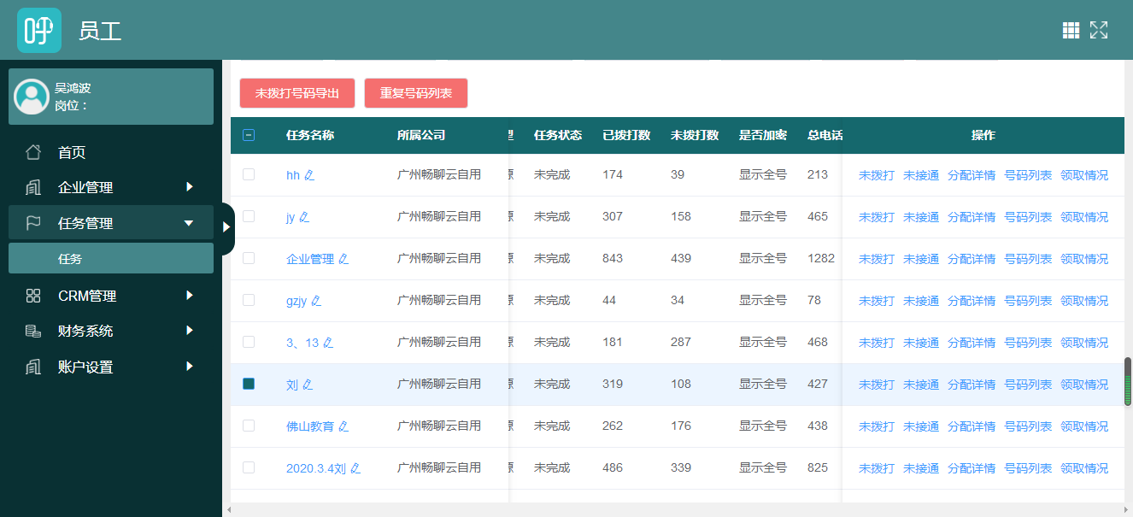Click the user avatar of 吴鸿波
The width and height of the screenshot is (1133, 517).
pos(32,97)
